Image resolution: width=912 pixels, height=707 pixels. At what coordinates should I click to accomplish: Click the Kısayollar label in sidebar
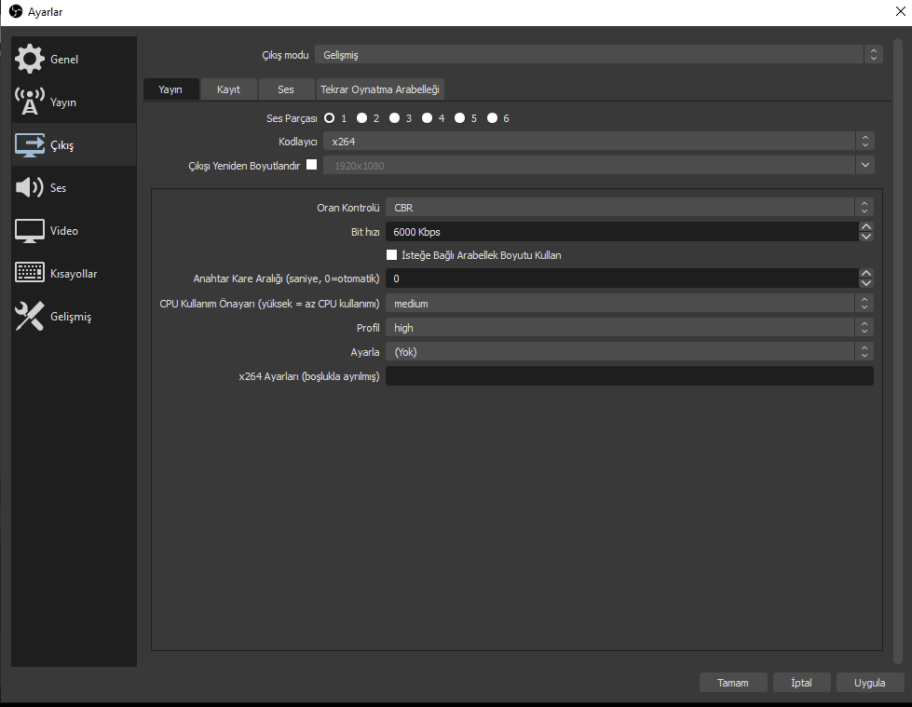point(74,273)
